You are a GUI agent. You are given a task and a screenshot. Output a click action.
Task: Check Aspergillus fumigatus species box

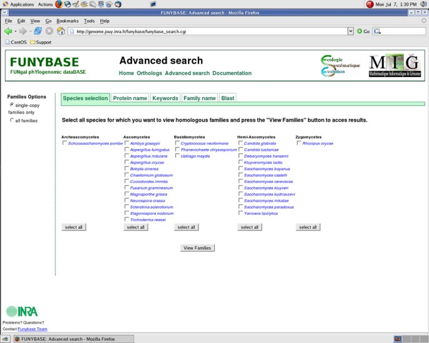pos(127,150)
